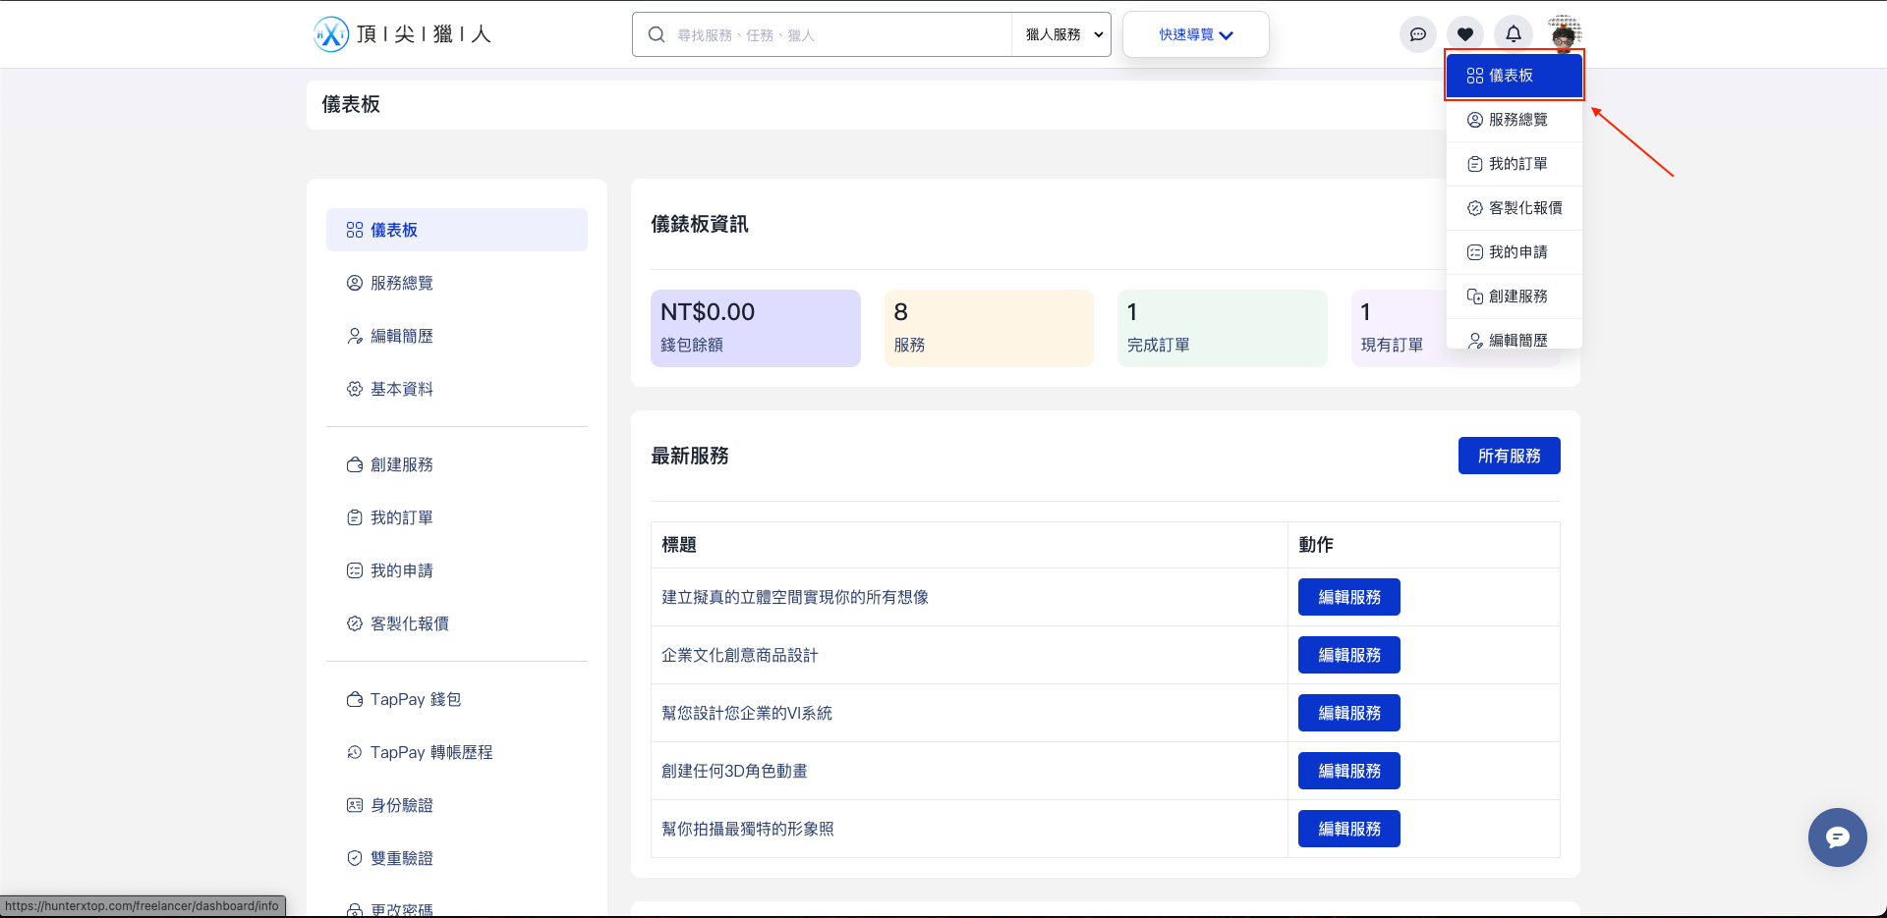Click the user avatar profile picture

pyautogui.click(x=1563, y=33)
